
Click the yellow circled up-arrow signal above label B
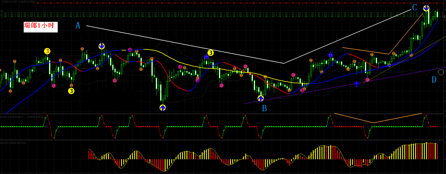click(x=261, y=98)
